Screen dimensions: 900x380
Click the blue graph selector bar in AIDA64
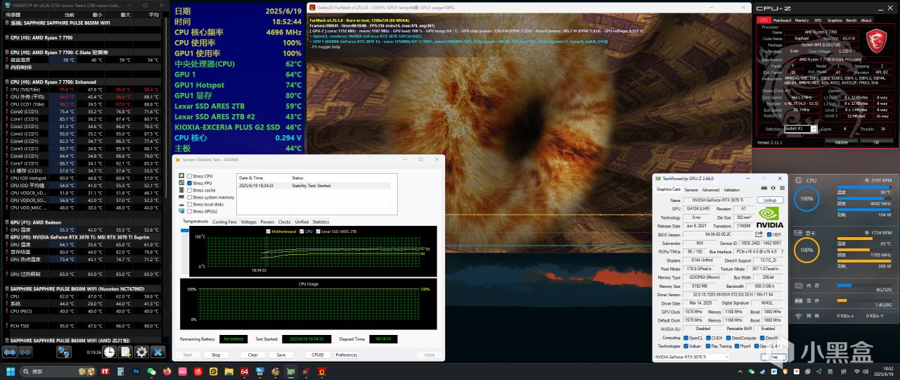click(185, 230)
